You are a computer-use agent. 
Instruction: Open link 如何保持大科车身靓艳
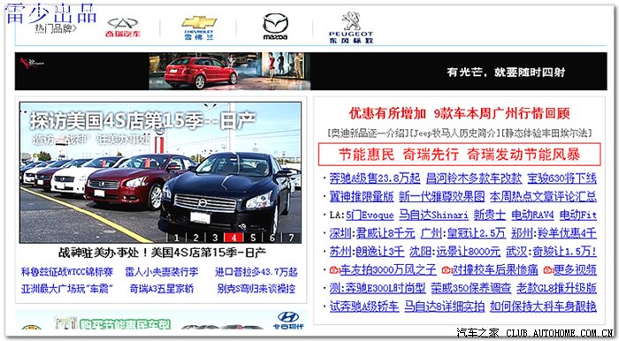pos(543,307)
